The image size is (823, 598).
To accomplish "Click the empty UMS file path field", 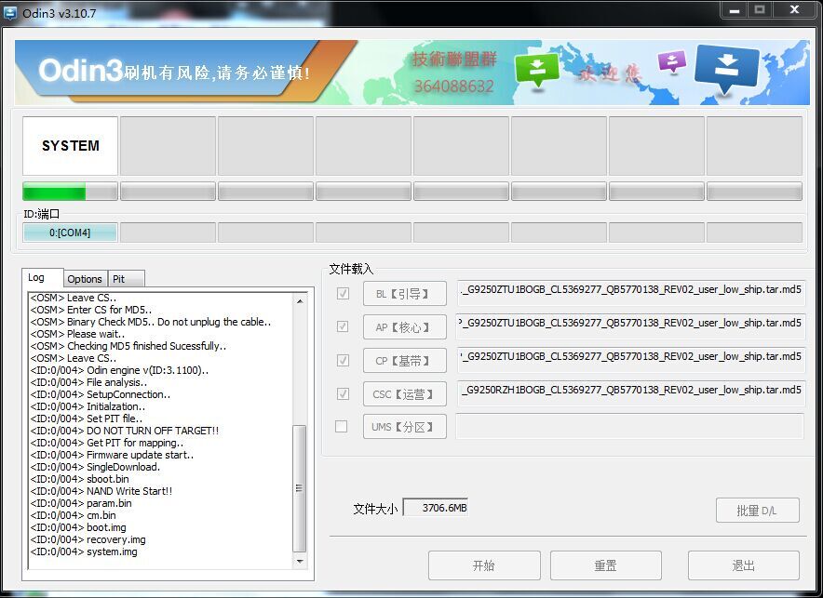I will (x=630, y=426).
